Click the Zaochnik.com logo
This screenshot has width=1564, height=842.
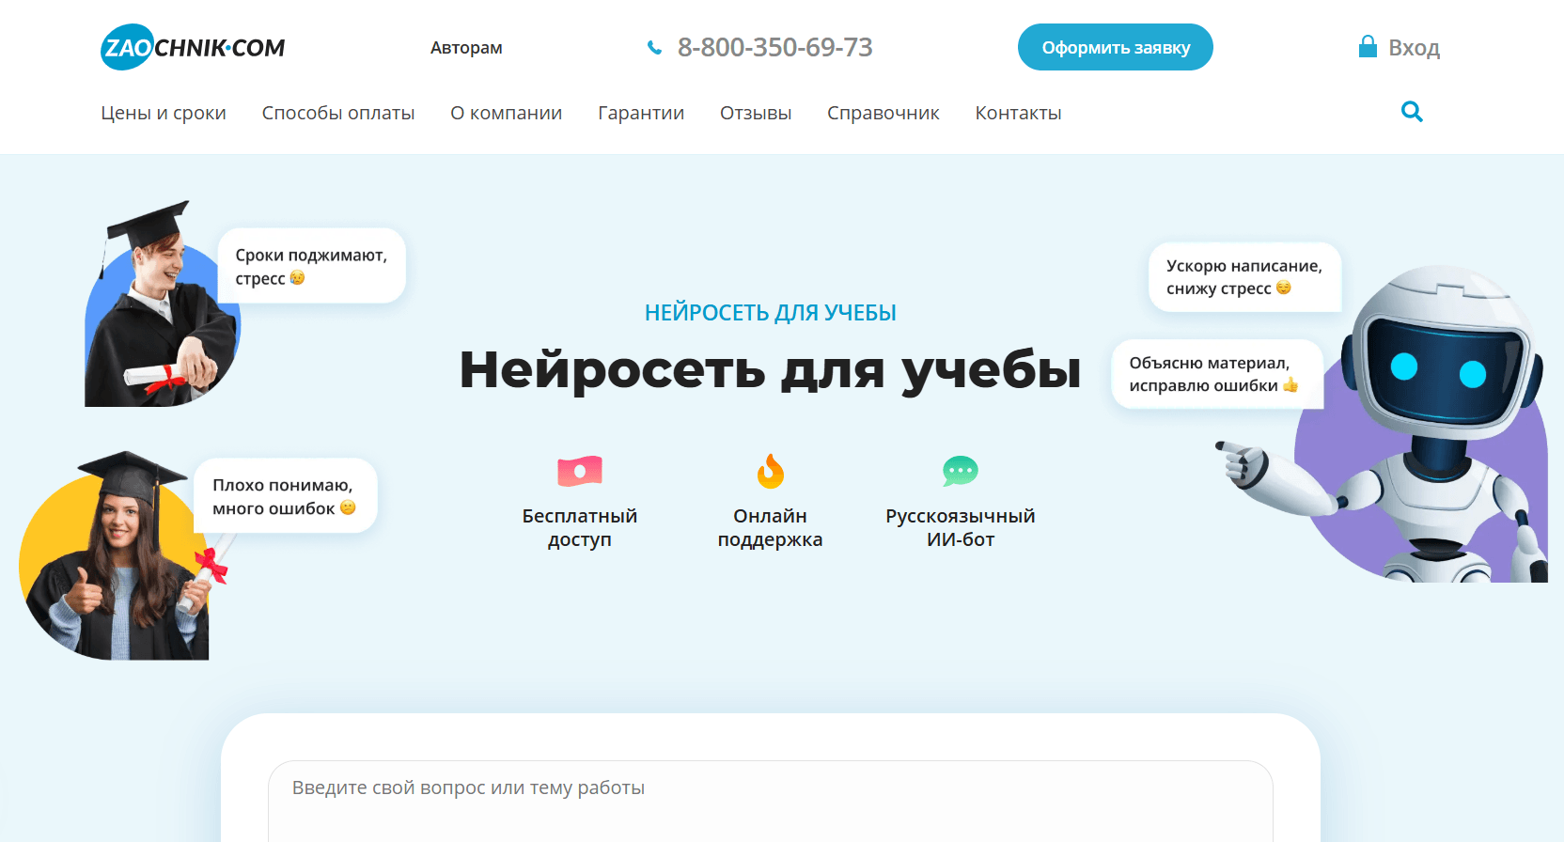193,47
